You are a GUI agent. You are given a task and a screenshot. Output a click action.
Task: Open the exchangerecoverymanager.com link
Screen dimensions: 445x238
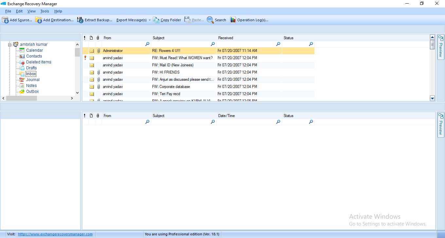pyautogui.click(x=55, y=234)
